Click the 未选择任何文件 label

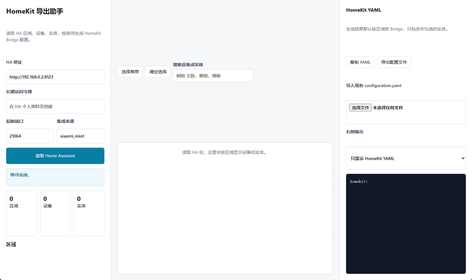click(388, 108)
